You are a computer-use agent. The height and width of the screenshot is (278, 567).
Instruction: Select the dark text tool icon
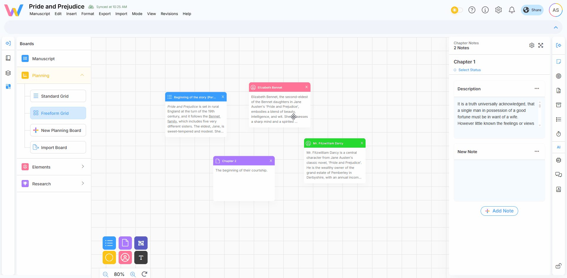tap(141, 258)
